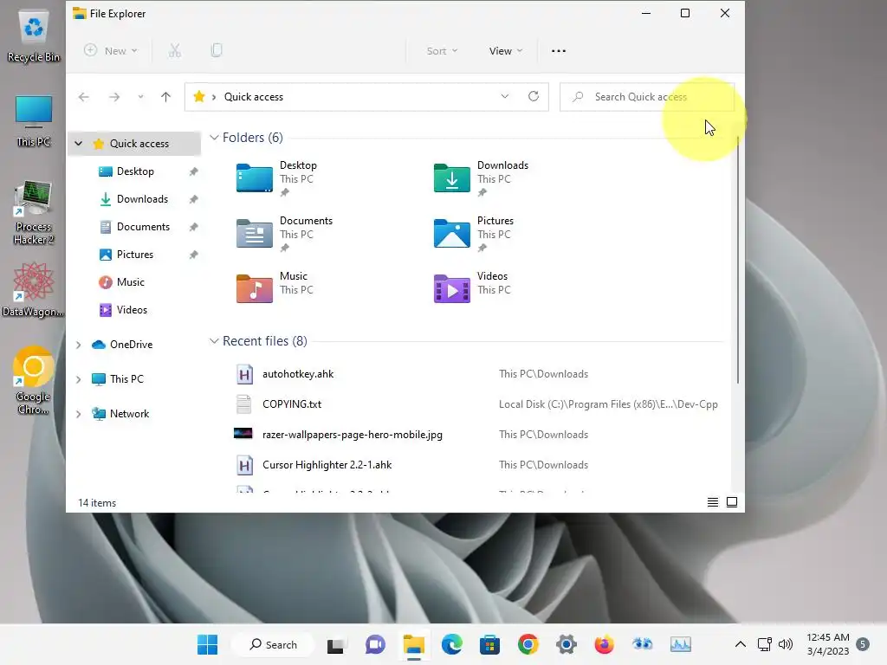This screenshot has width=887, height=665.
Task: Go forward with the right arrow
Action: 114,97
